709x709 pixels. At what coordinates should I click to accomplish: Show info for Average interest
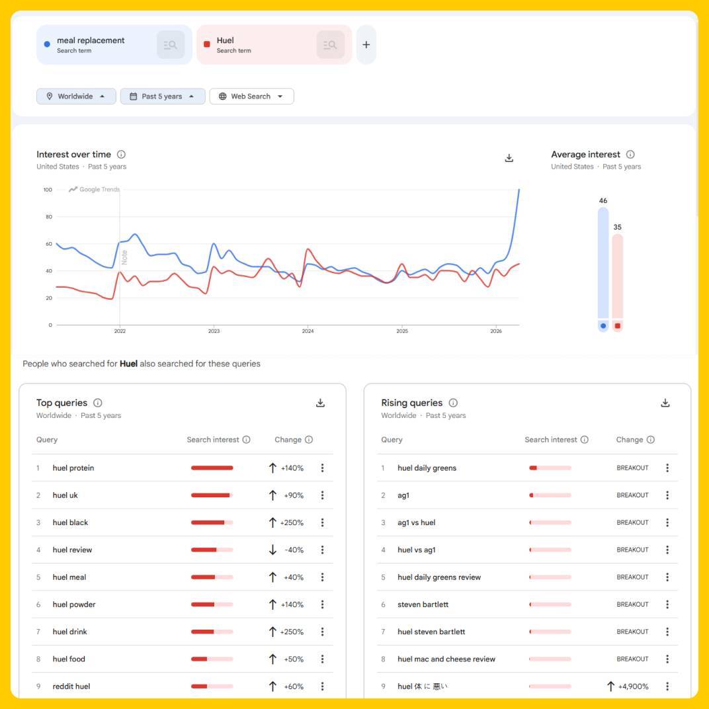[630, 154]
